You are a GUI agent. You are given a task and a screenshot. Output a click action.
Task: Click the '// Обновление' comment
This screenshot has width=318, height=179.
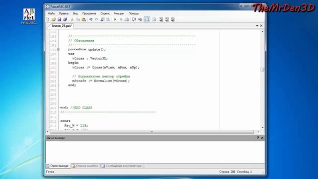[x=81, y=41]
